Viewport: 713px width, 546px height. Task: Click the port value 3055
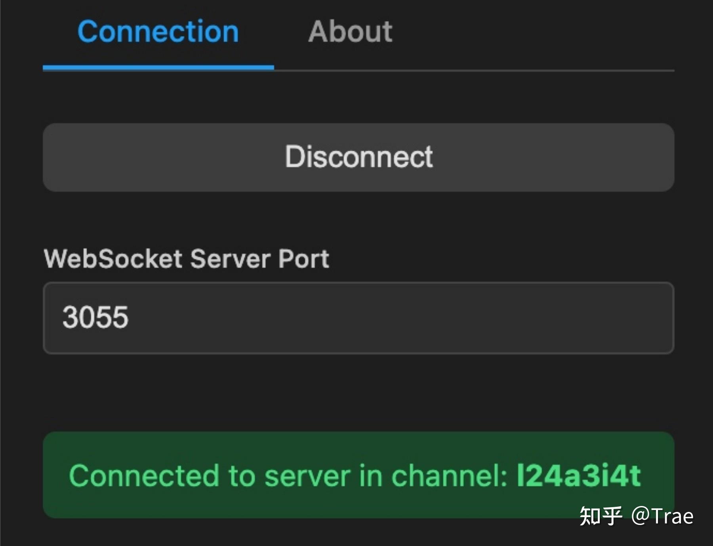(95, 317)
